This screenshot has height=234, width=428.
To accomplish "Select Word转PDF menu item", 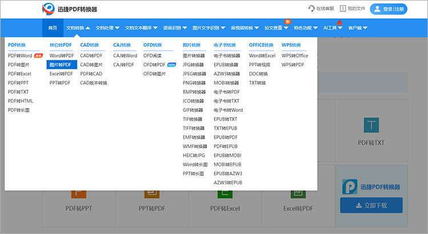I will pos(62,56).
